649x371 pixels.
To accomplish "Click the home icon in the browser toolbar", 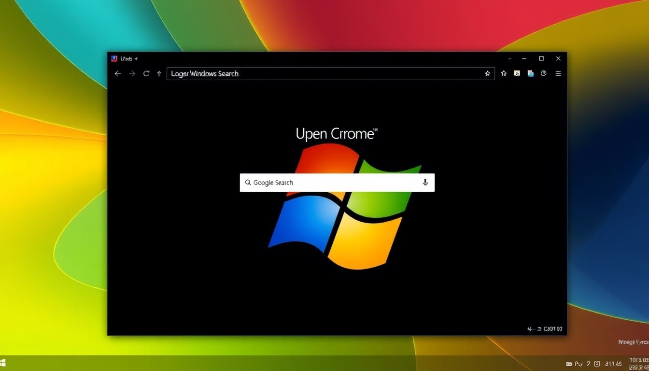I will pyautogui.click(x=504, y=73).
